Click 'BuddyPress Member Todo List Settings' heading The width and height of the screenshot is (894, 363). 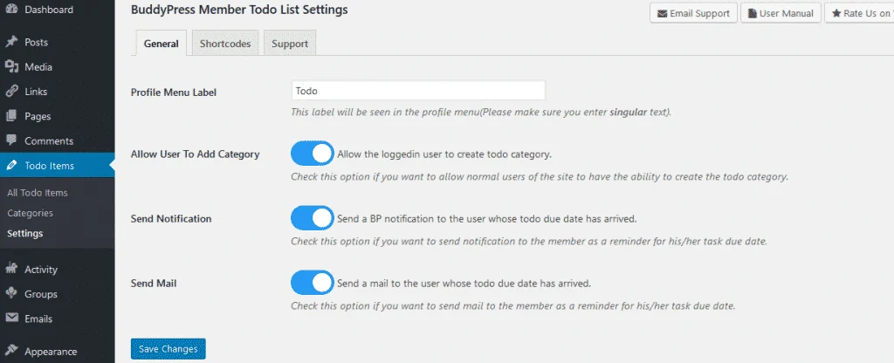pos(239,10)
